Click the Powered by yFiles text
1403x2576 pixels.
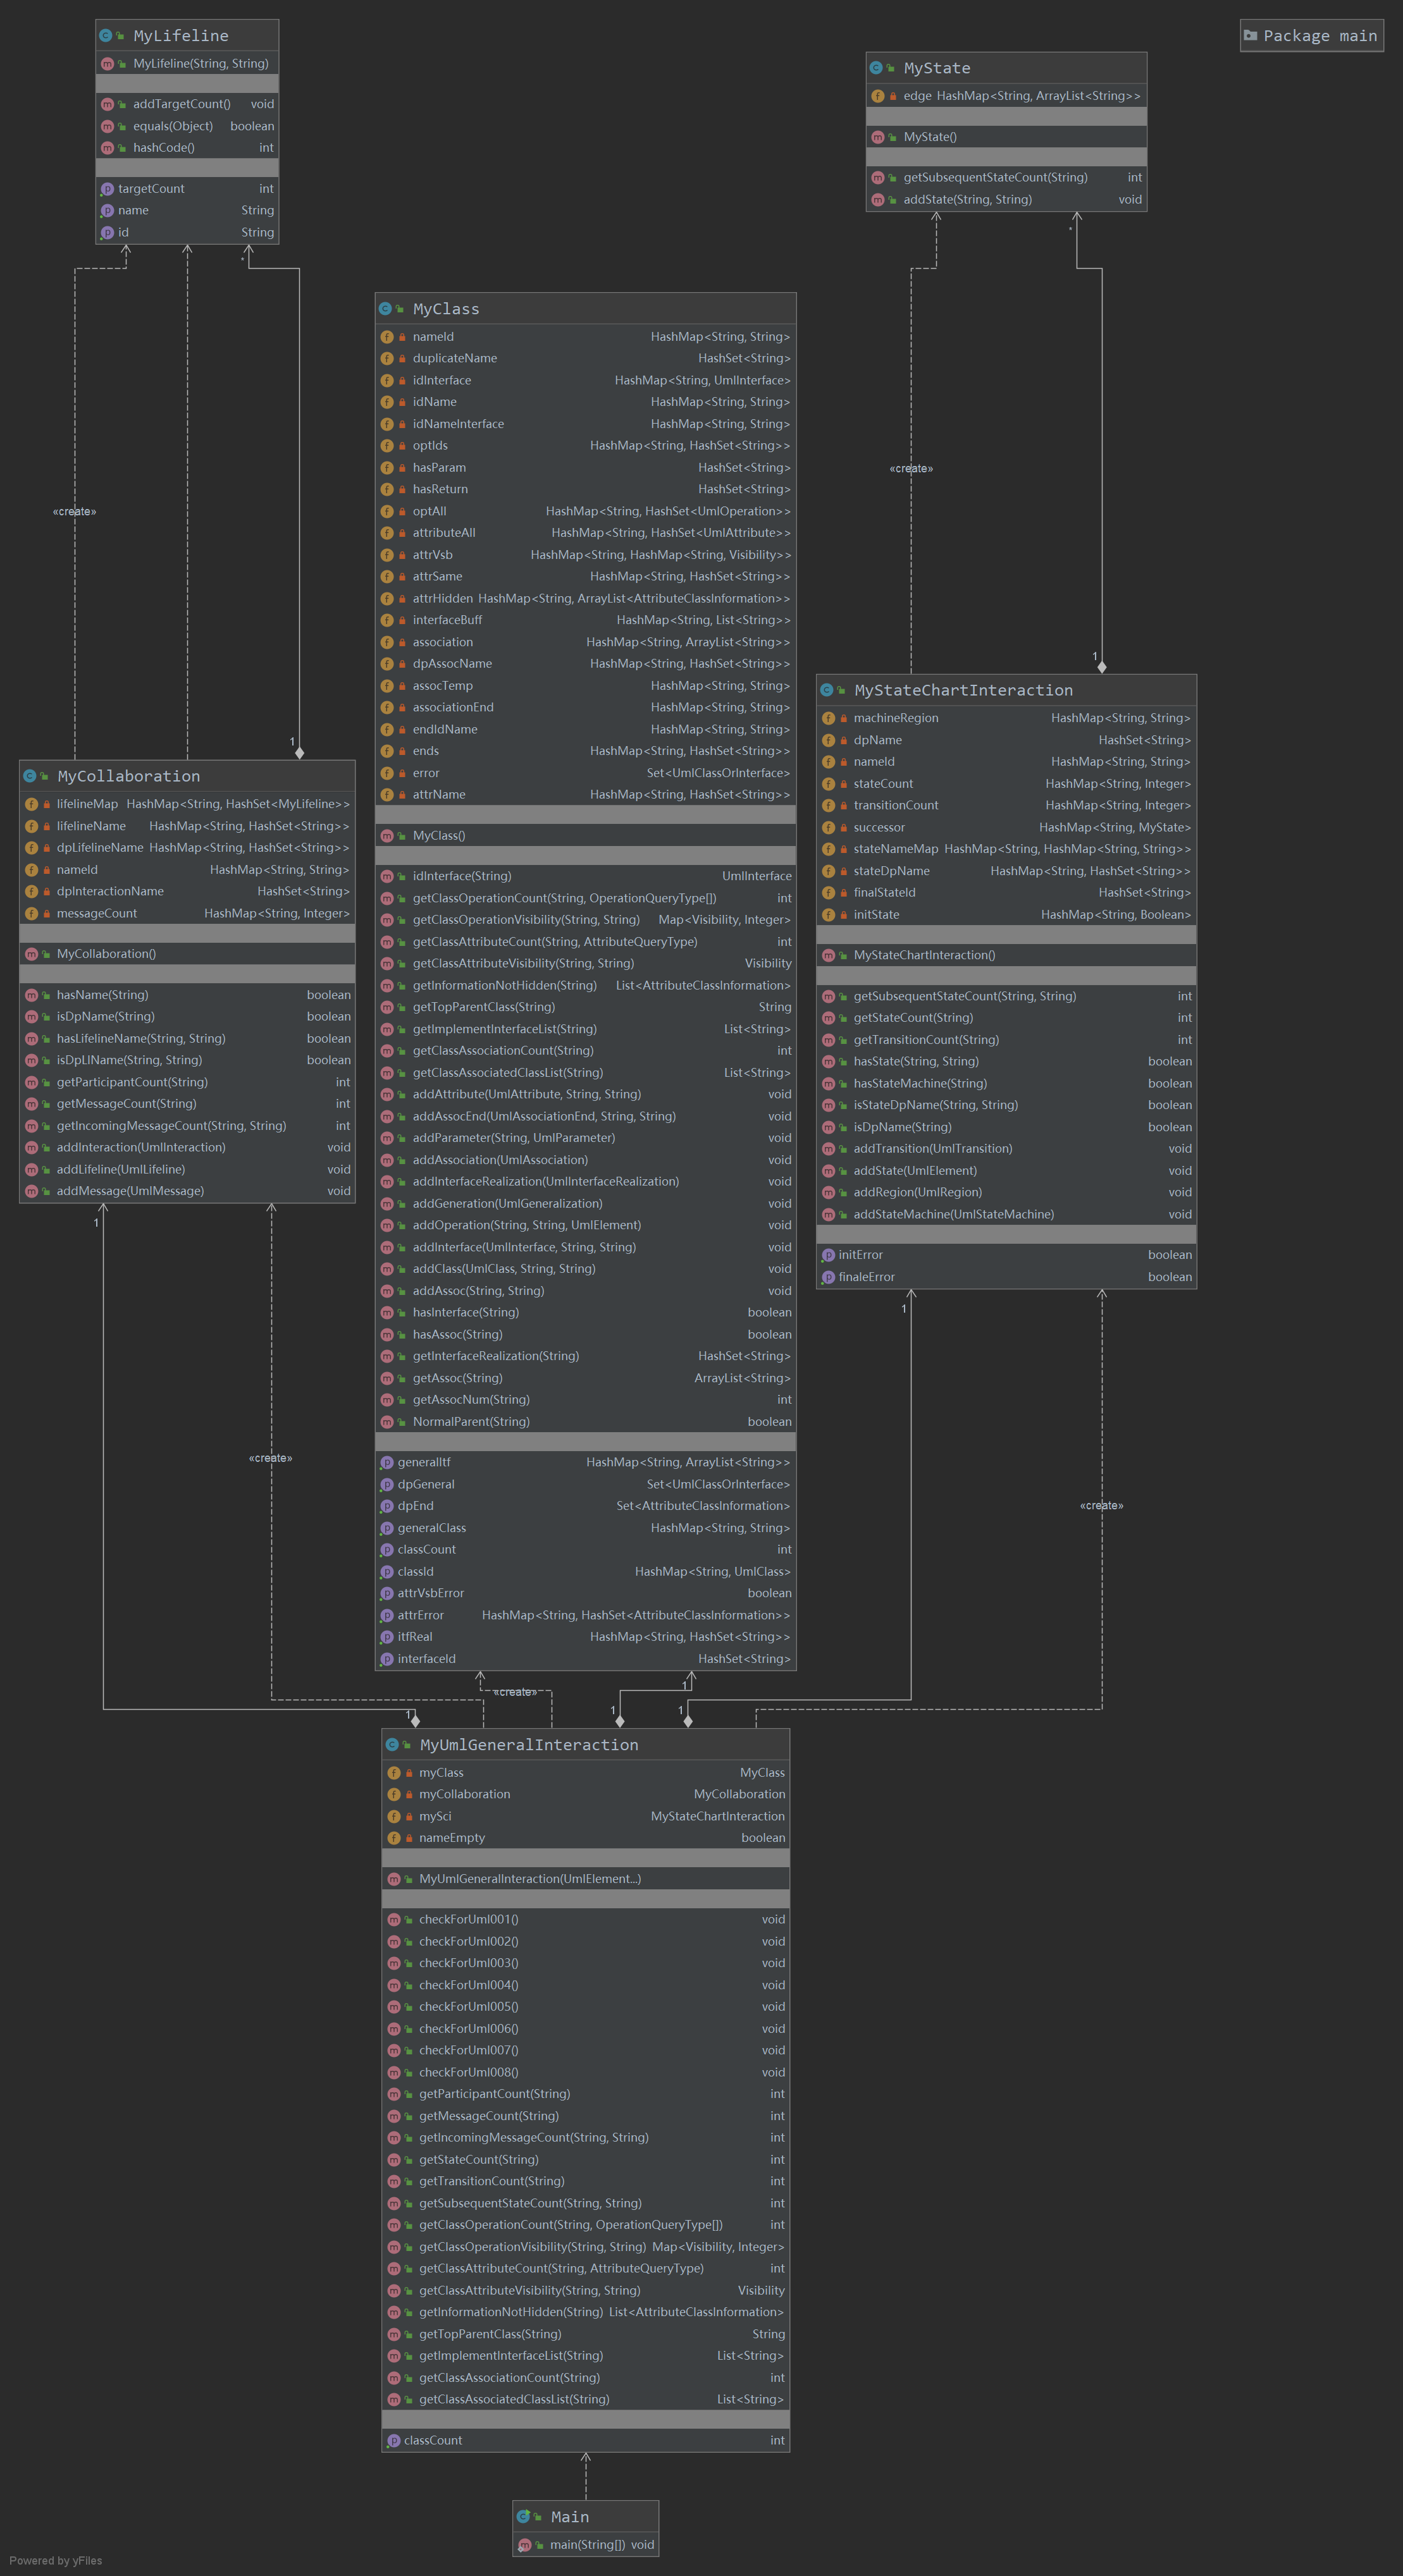pyautogui.click(x=56, y=2560)
